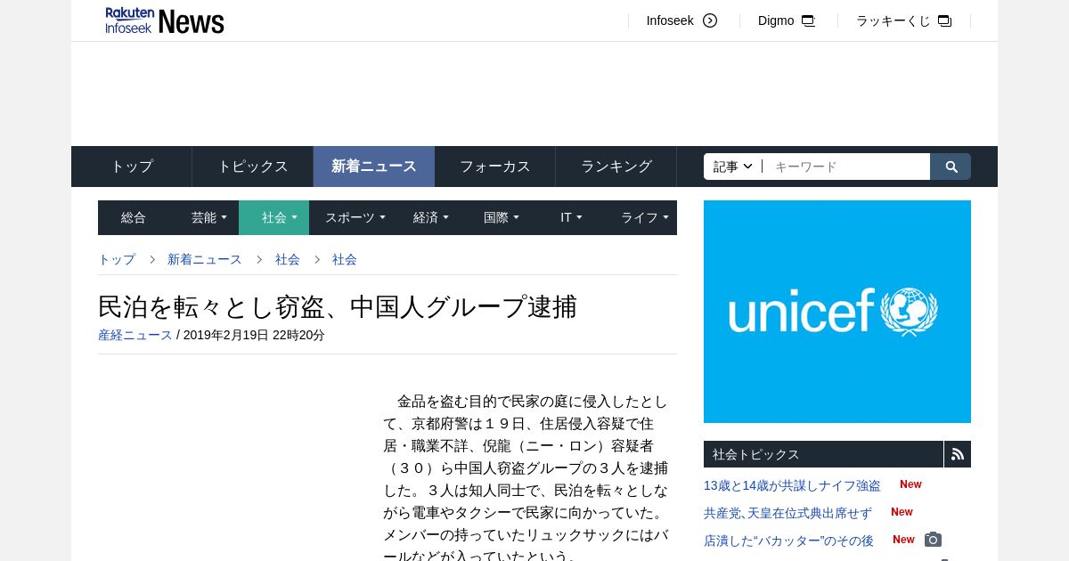The image size is (1069, 561).
Task: Open the ランキング tab
Action: [616, 167]
